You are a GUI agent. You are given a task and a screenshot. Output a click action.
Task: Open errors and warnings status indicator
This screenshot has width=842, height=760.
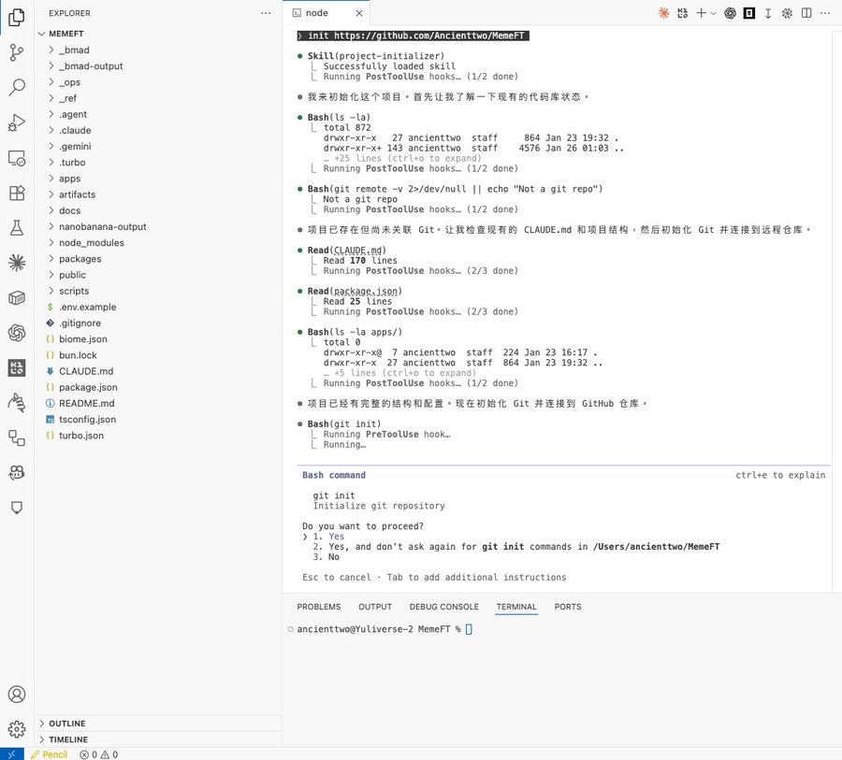click(x=99, y=754)
